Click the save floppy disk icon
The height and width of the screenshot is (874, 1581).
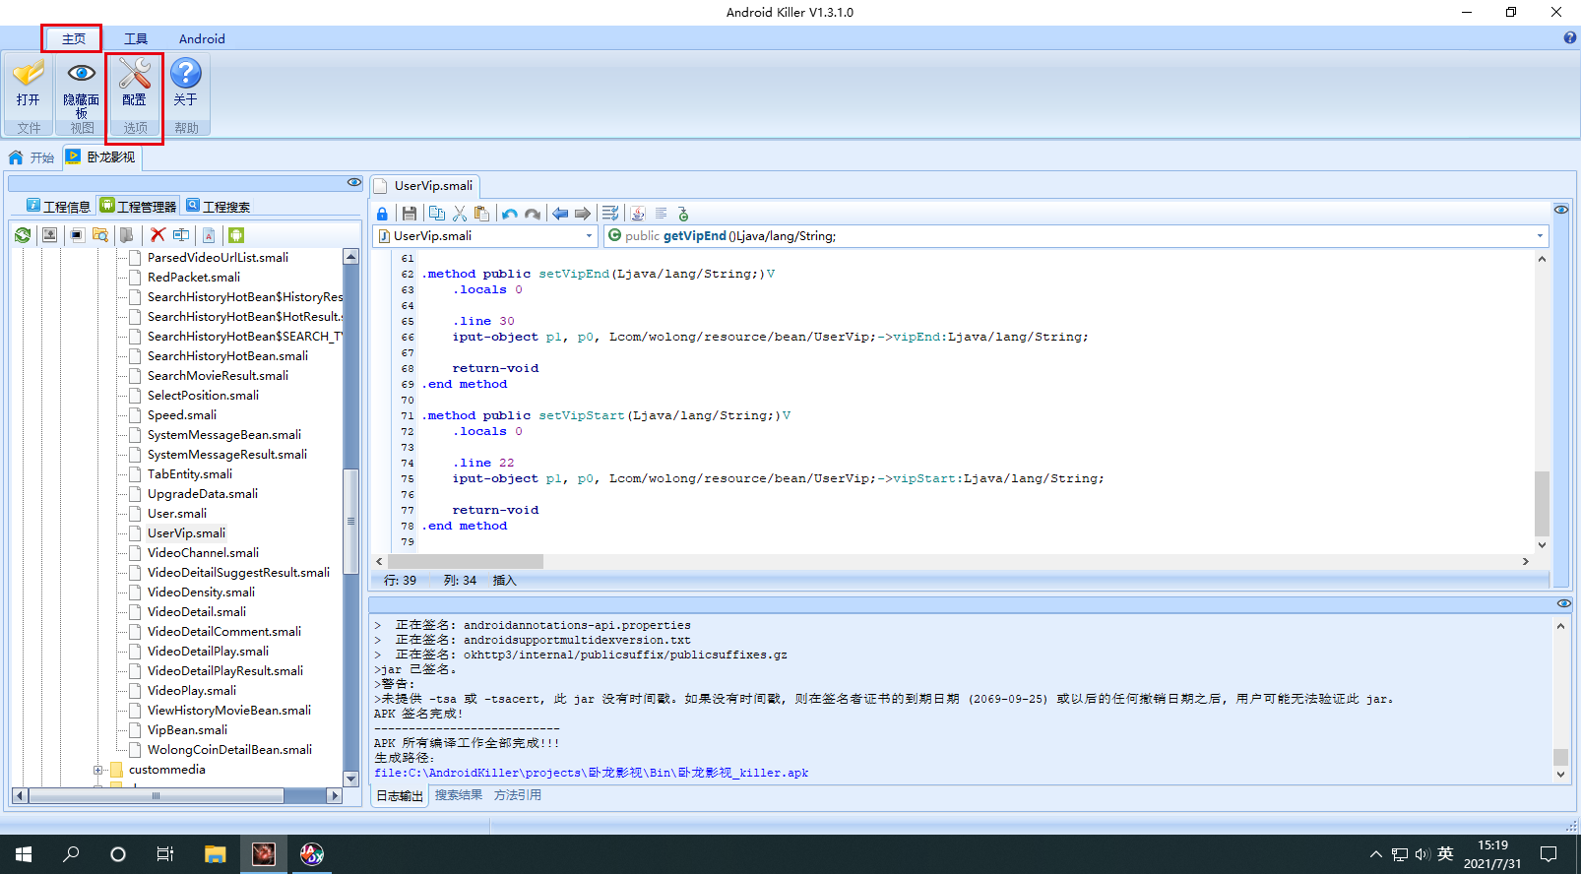[410, 214]
